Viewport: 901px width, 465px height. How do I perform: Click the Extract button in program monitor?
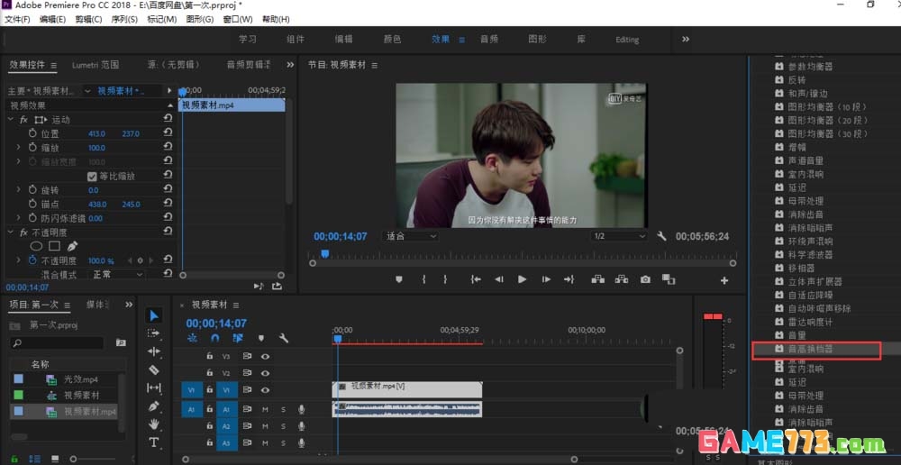(621, 279)
